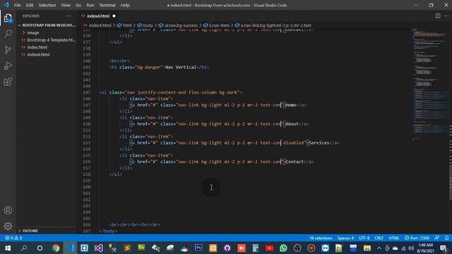Open the Explorer view in the activity bar
Image resolution: width=452 pixels, height=254 pixels.
click(8, 18)
